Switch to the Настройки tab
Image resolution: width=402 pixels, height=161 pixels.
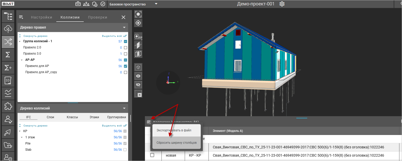click(x=42, y=17)
